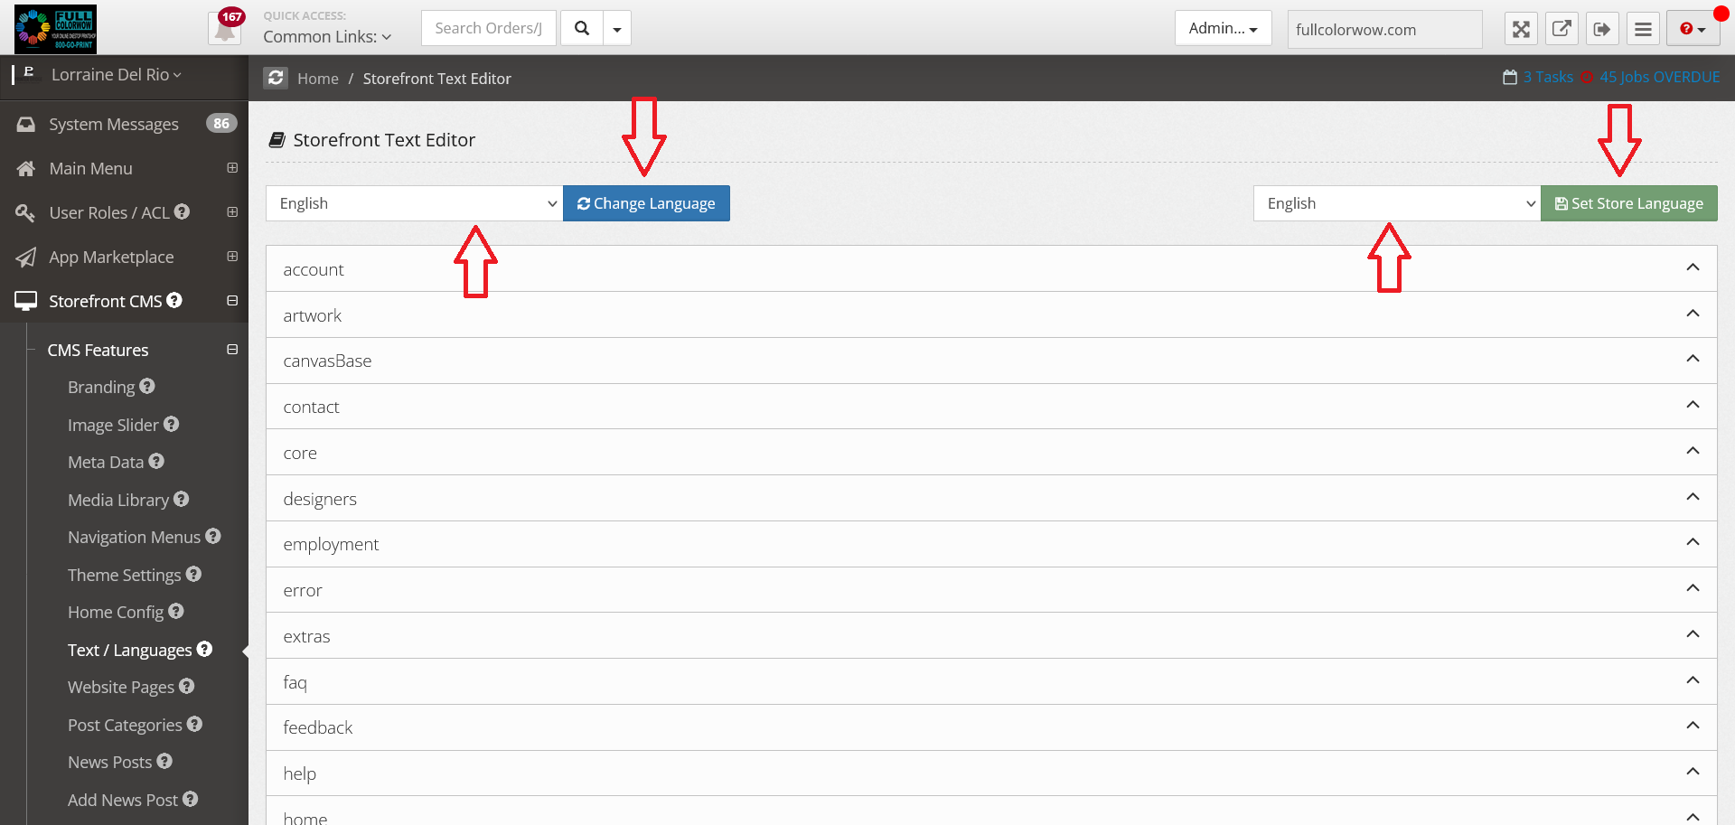
Task: Open the notifications bell with 167 alerts
Action: pyautogui.click(x=225, y=28)
